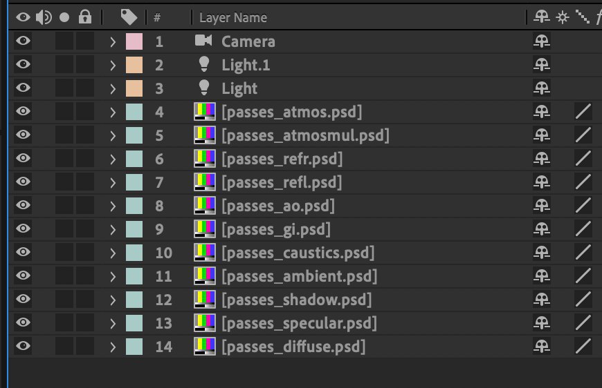Click the footage icon of passes_atmosmul.psd
The image size is (602, 388).
tap(205, 135)
